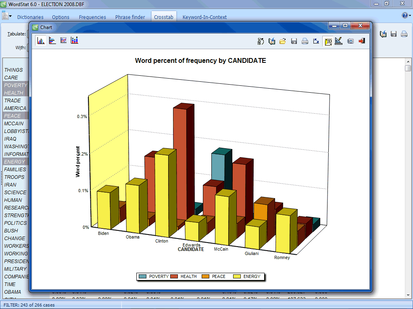Click the ENERGY yellow legend swatch
413x309 pixels.
(236, 276)
